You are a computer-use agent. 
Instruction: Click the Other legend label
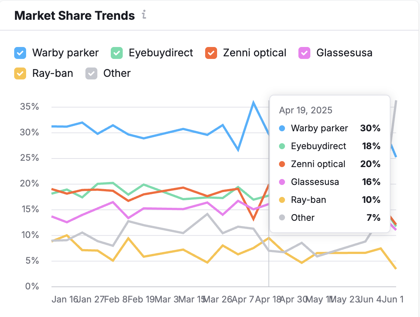click(x=117, y=73)
